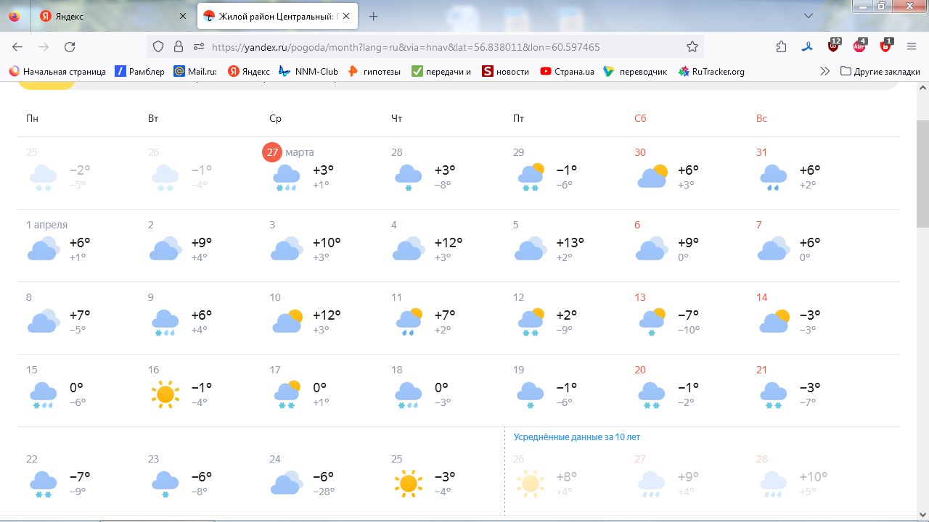The image size is (929, 522).
Task: Show more bookmarks via the overflow chevron
Action: [x=824, y=71]
